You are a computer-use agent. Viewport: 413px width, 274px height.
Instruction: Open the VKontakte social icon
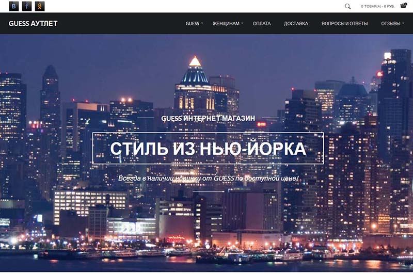tap(14, 6)
